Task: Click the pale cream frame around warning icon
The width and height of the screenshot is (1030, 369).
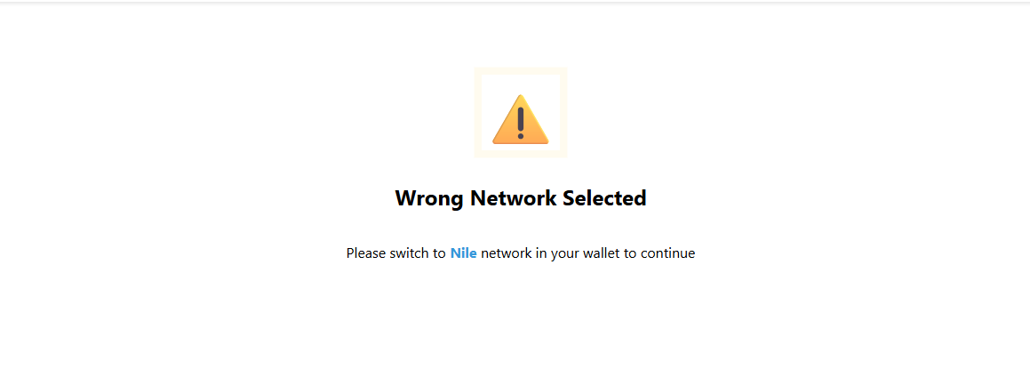Action: 520,112
